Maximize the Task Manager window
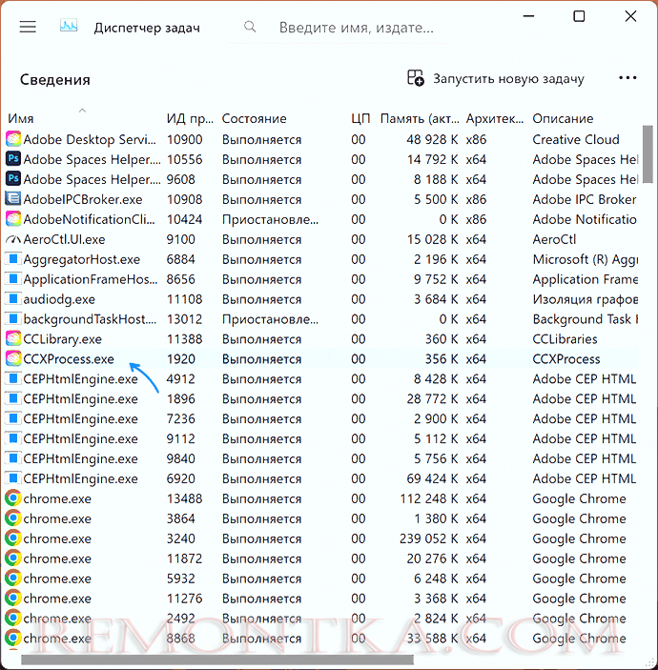Image resolution: width=658 pixels, height=670 pixels. (579, 16)
